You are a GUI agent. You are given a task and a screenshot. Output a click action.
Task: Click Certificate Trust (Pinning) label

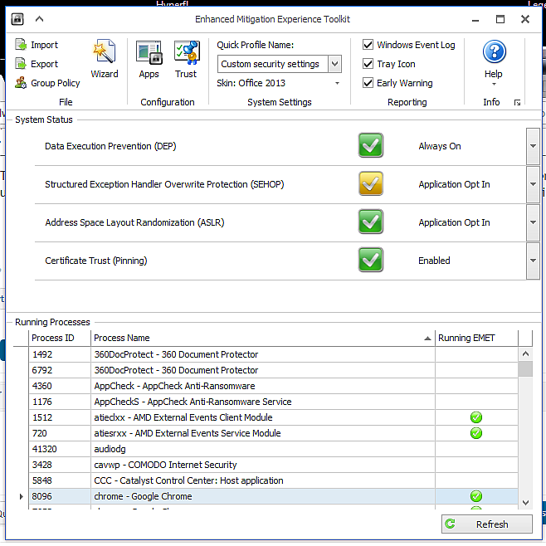[x=96, y=261]
